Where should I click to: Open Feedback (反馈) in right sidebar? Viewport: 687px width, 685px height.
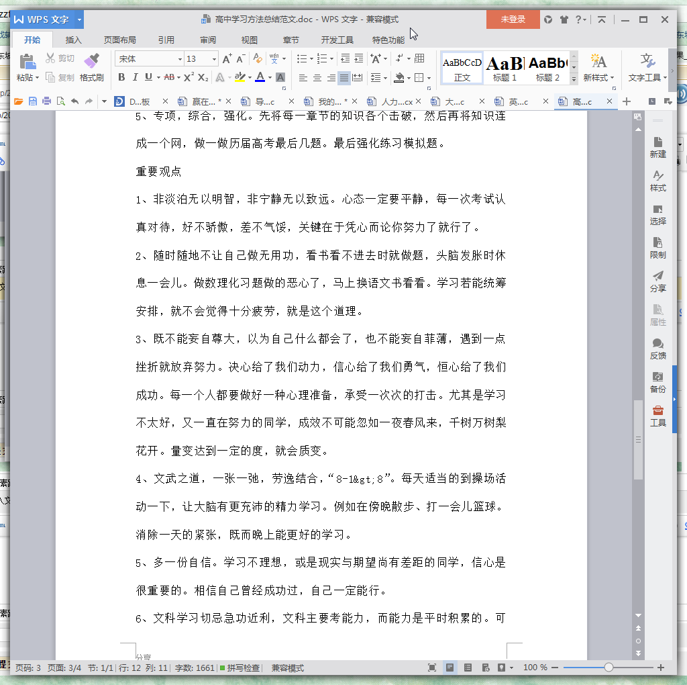(x=657, y=349)
